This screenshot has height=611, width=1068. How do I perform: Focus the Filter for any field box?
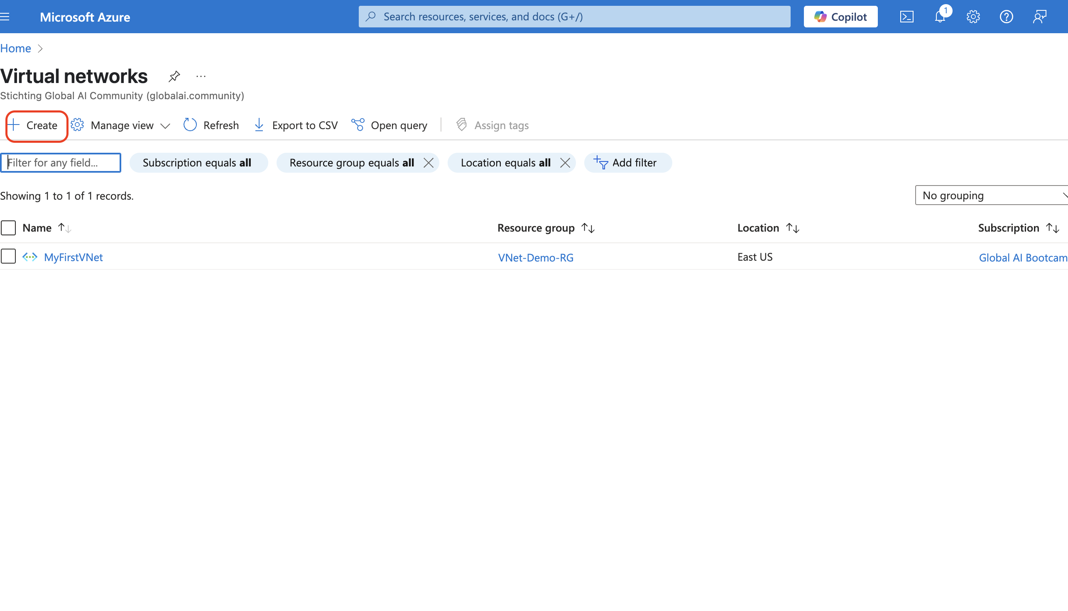pyautogui.click(x=61, y=163)
